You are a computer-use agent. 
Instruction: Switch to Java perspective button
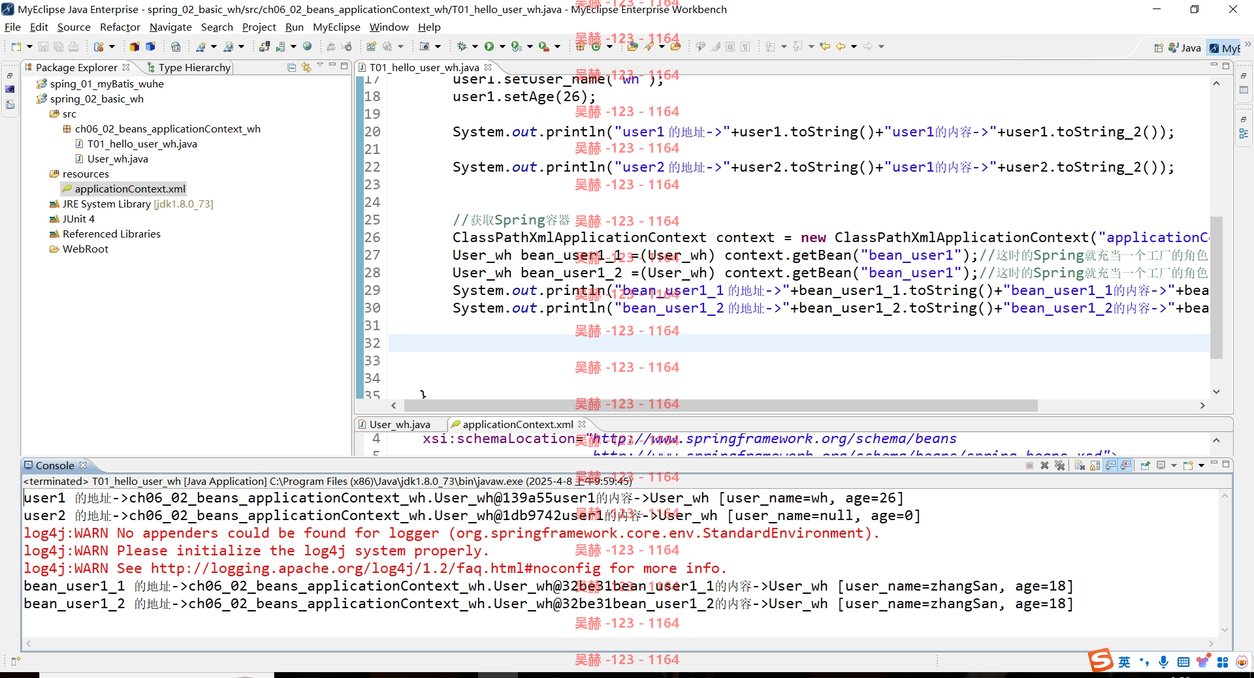point(1185,48)
